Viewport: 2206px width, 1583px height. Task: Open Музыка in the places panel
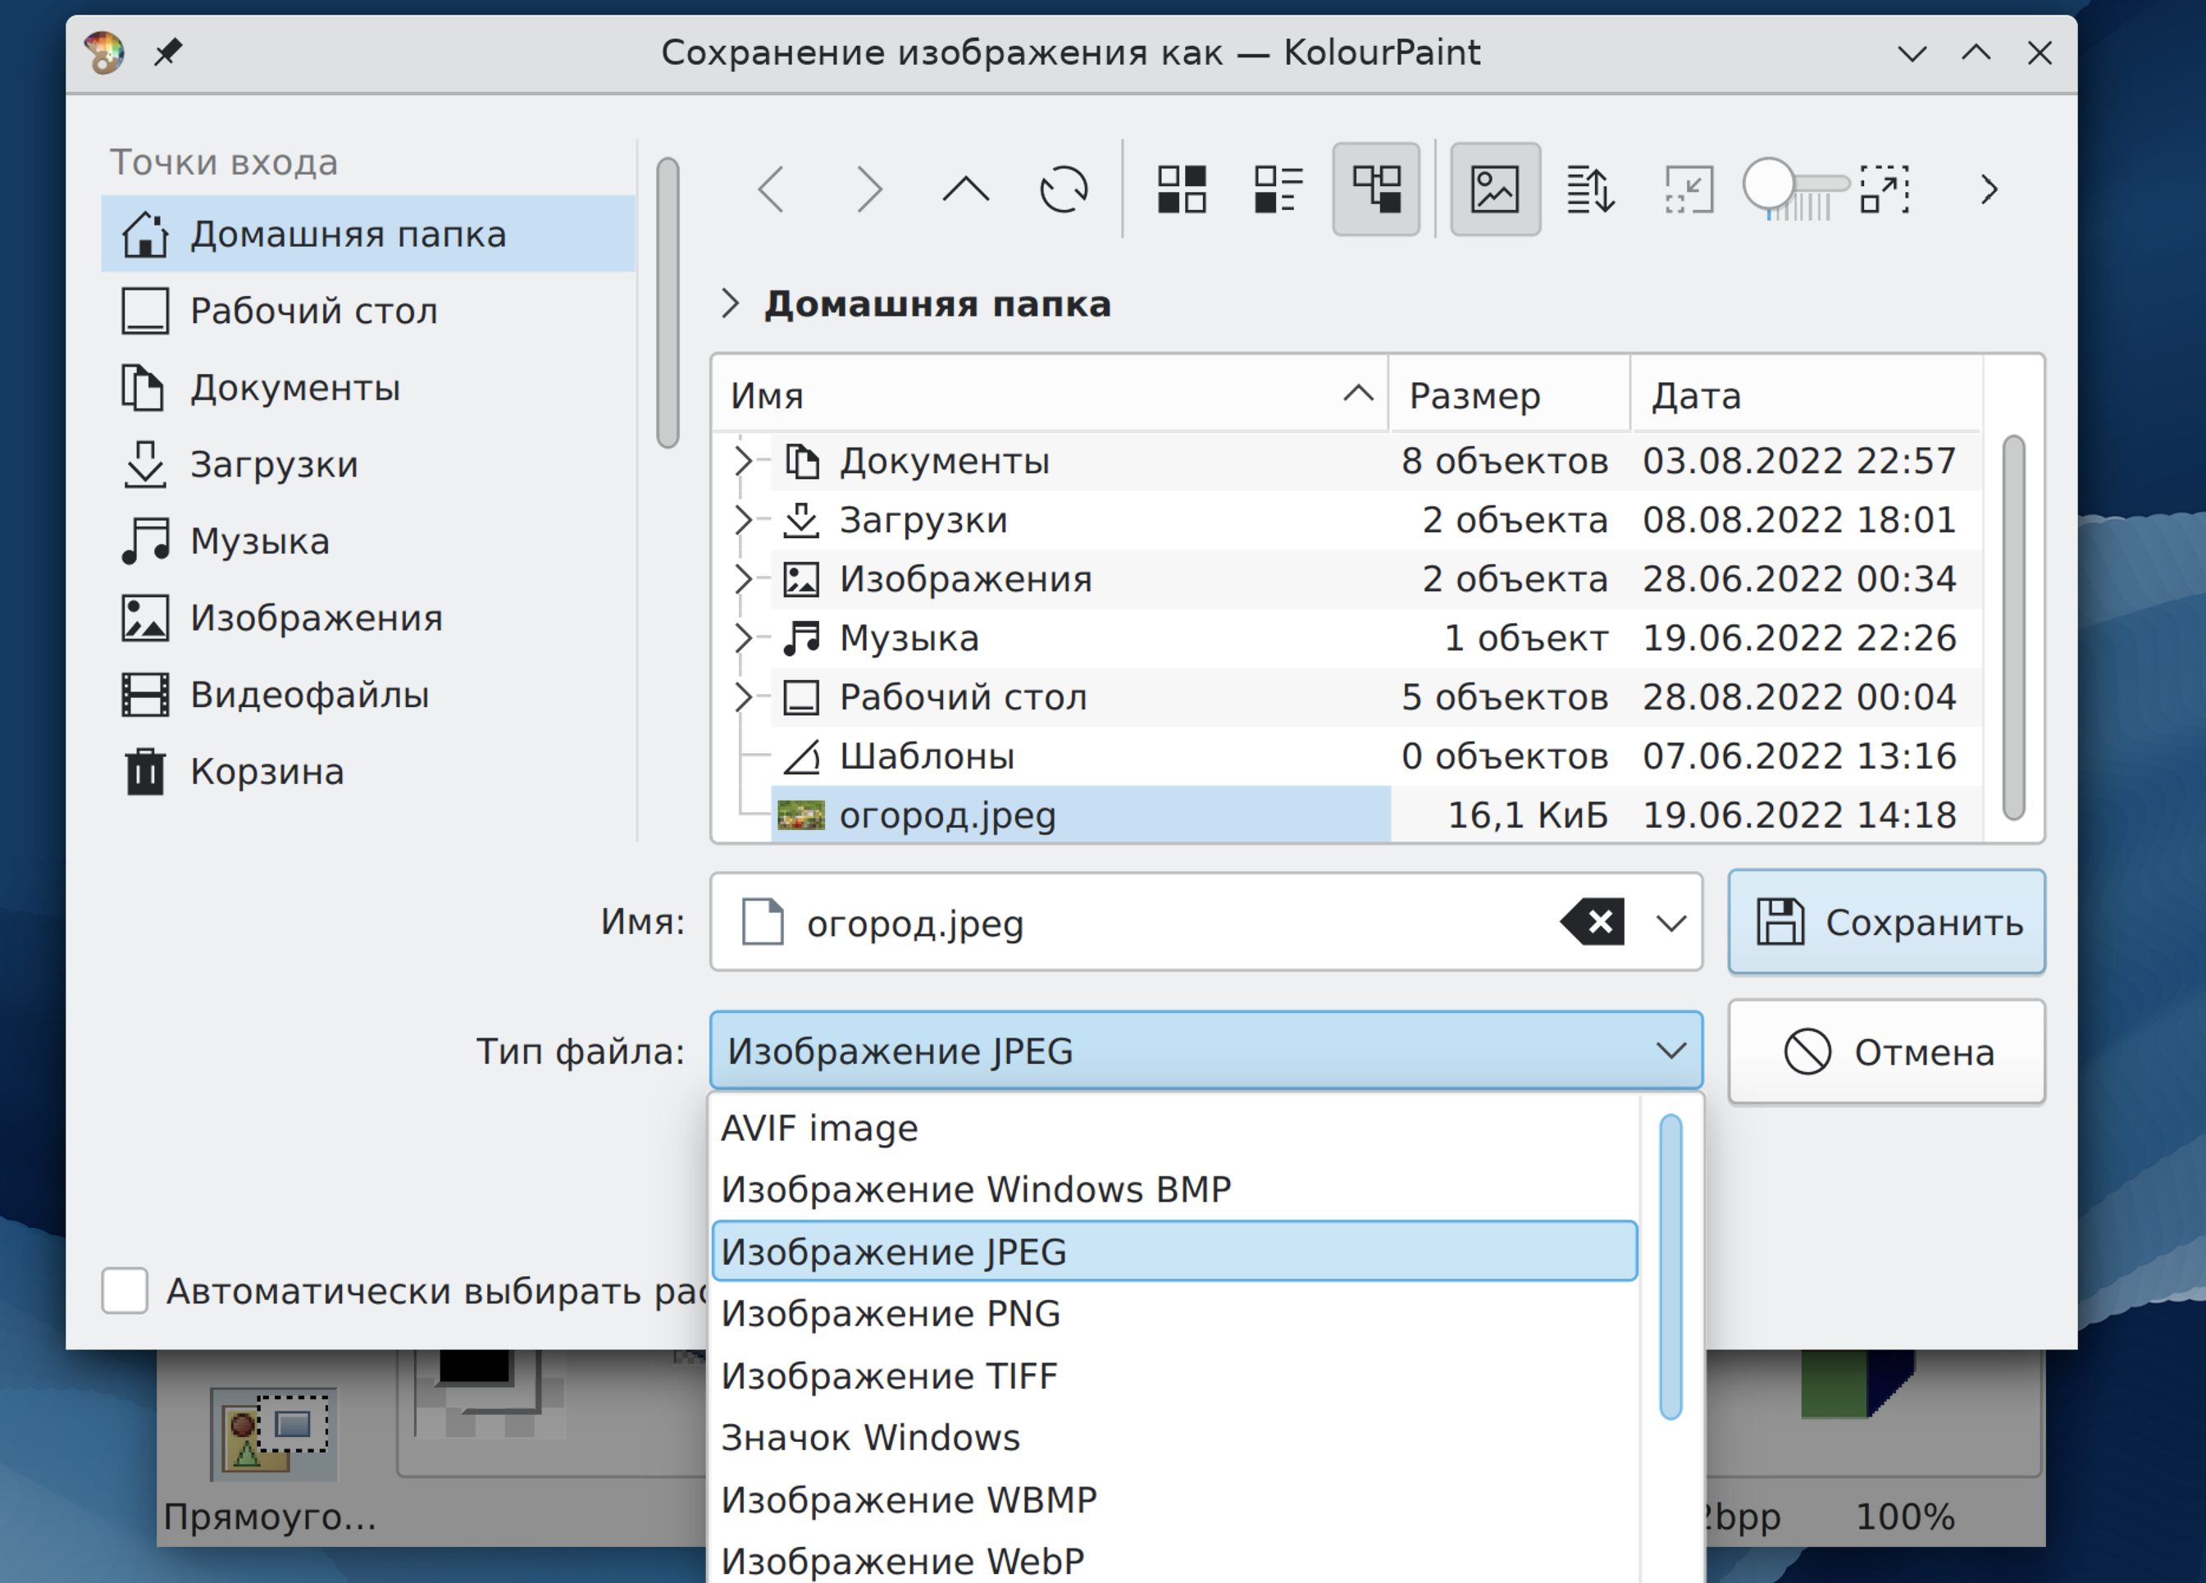pyautogui.click(x=367, y=541)
